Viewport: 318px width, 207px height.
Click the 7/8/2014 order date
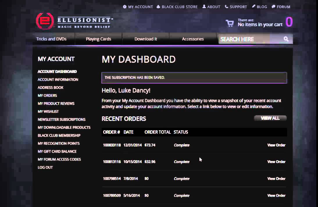click(131, 179)
